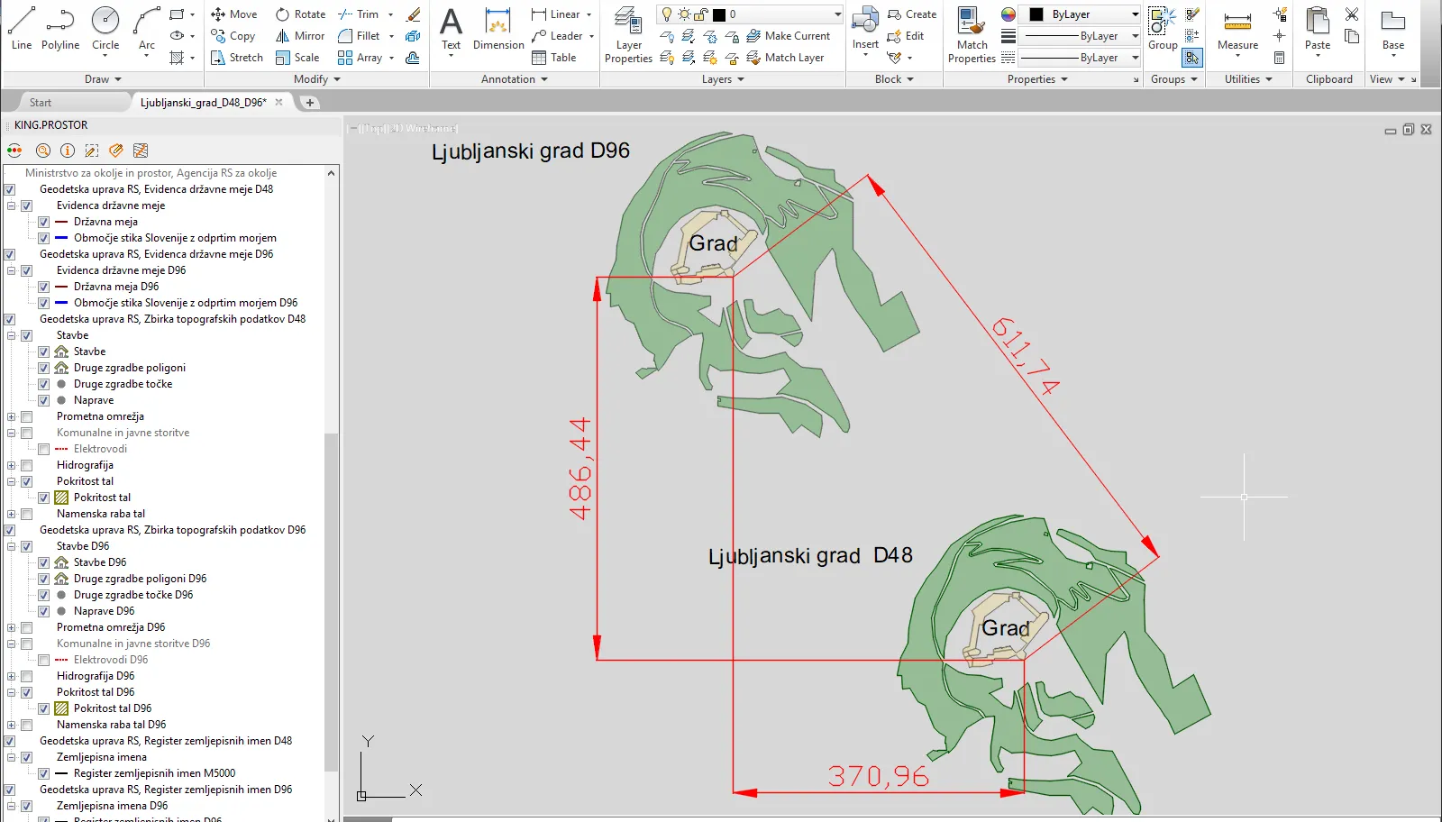
Task: Expand the Modify panel dropdown
Action: [x=317, y=79]
